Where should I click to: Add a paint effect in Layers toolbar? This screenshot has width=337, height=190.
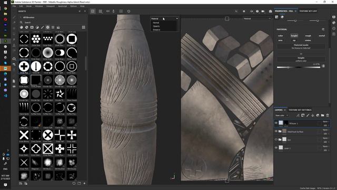click(298, 116)
